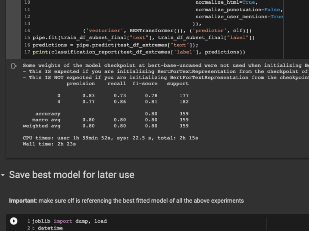Click code line 16 predictions assignment
Viewport: 309px width, 231px height.
pyautogui.click(x=115, y=45)
